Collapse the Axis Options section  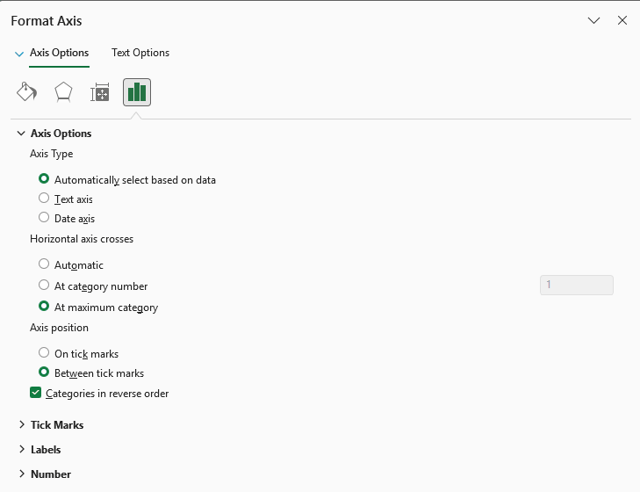pyautogui.click(x=21, y=134)
